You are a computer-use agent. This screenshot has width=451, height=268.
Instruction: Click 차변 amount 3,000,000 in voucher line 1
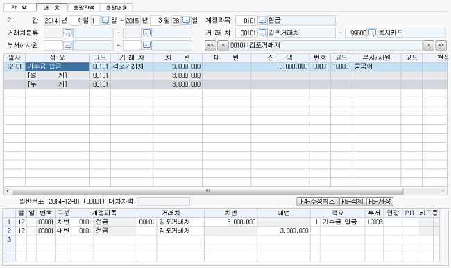click(230, 222)
